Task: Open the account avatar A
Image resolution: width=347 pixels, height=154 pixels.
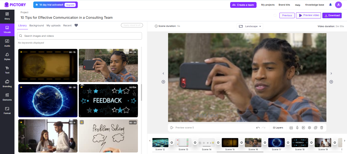Action: tap(338, 5)
